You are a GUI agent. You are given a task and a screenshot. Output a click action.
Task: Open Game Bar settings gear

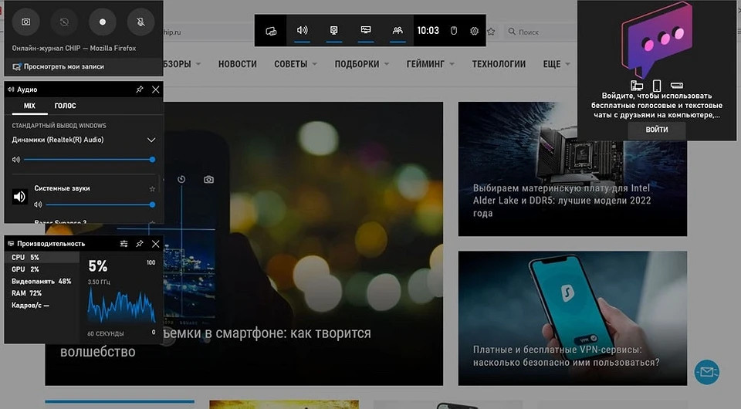(474, 31)
